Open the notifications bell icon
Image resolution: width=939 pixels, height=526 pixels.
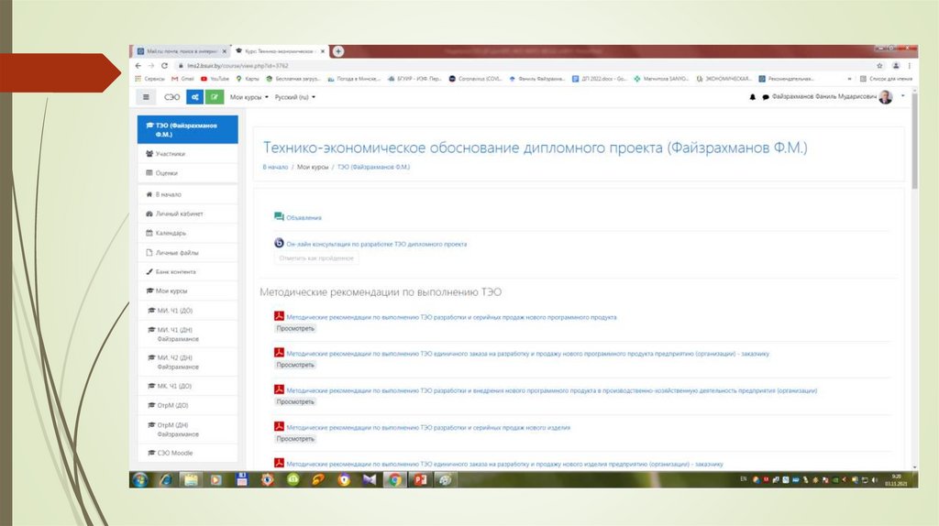click(x=753, y=97)
